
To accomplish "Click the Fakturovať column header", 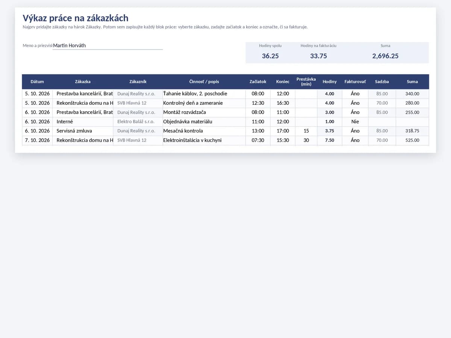I will click(x=355, y=81).
